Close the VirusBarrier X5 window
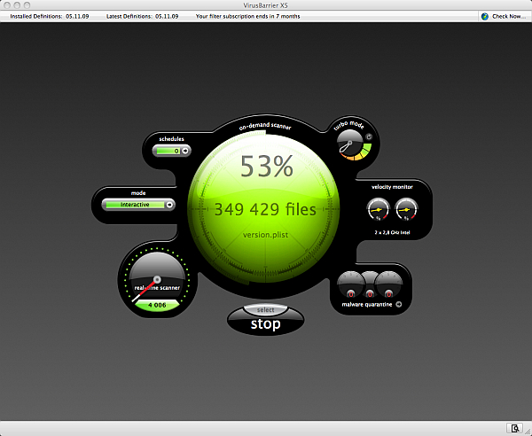Image resolution: width=532 pixels, height=436 pixels. (7, 5)
